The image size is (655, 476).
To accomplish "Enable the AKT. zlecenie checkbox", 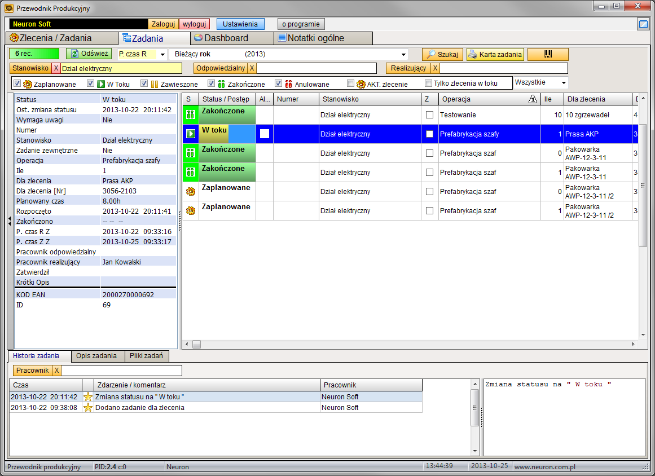I will click(350, 83).
